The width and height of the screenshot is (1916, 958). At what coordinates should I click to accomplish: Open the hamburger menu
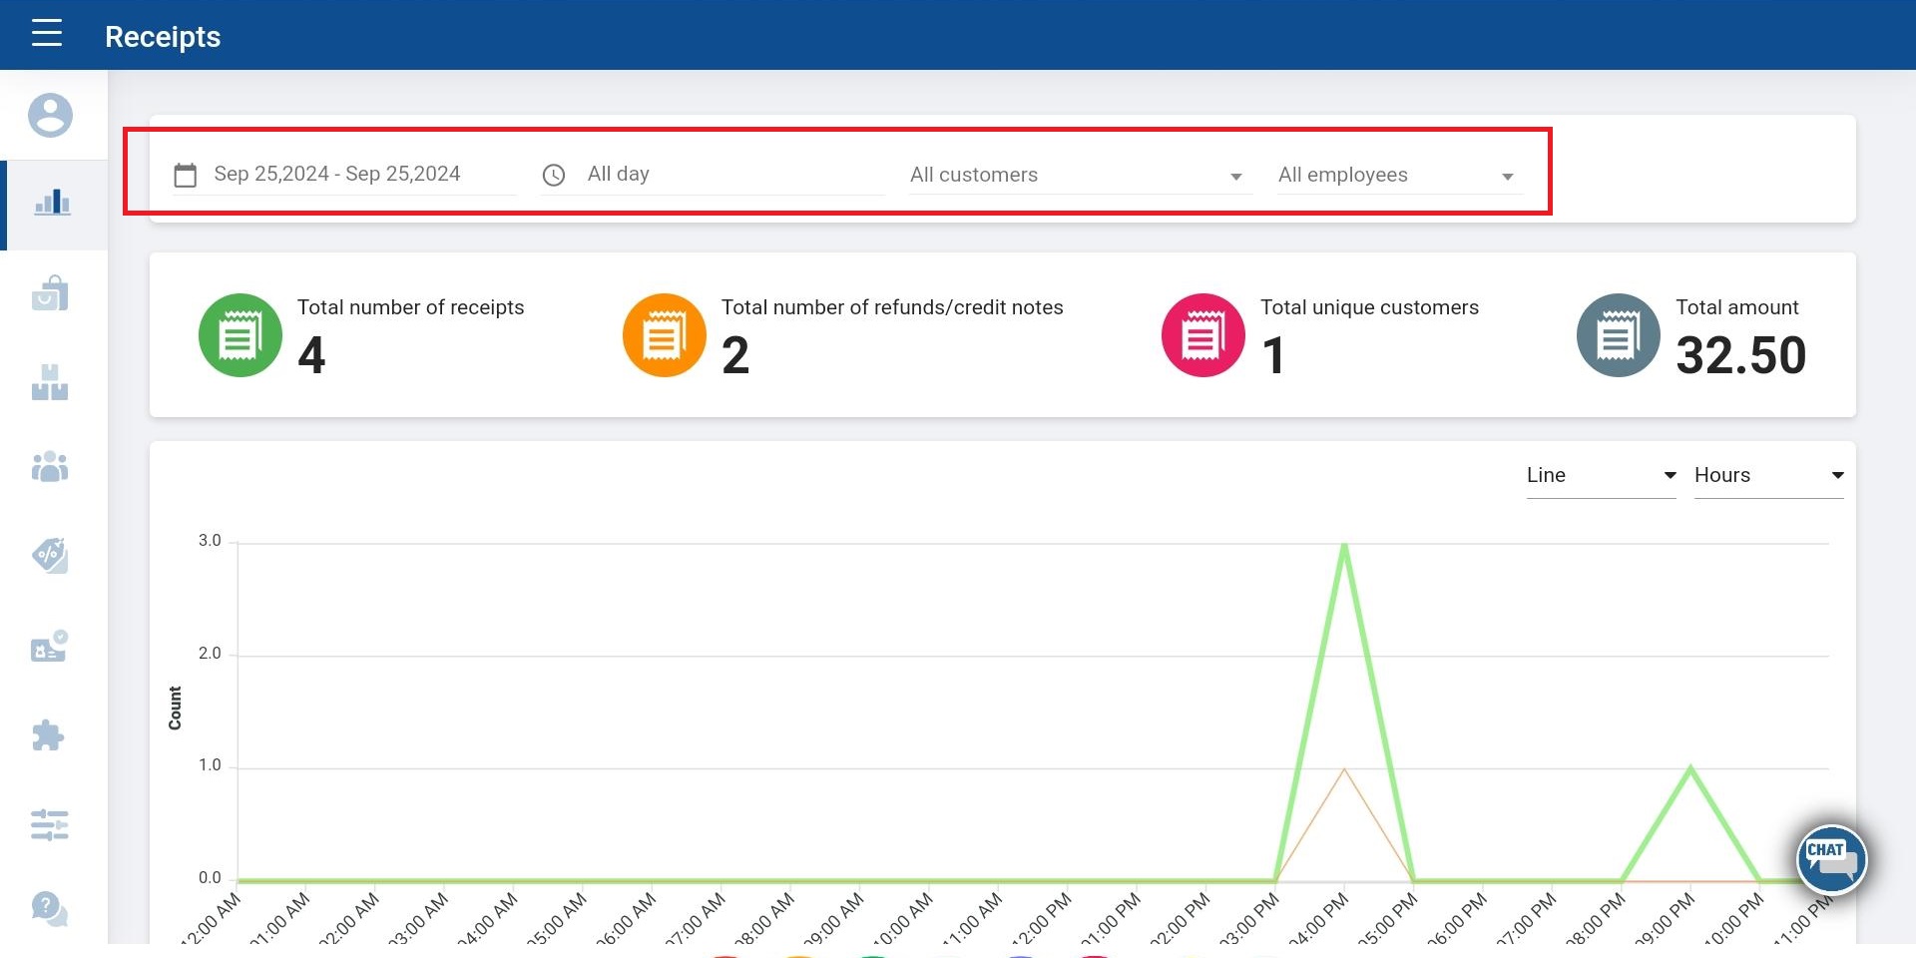tap(47, 34)
